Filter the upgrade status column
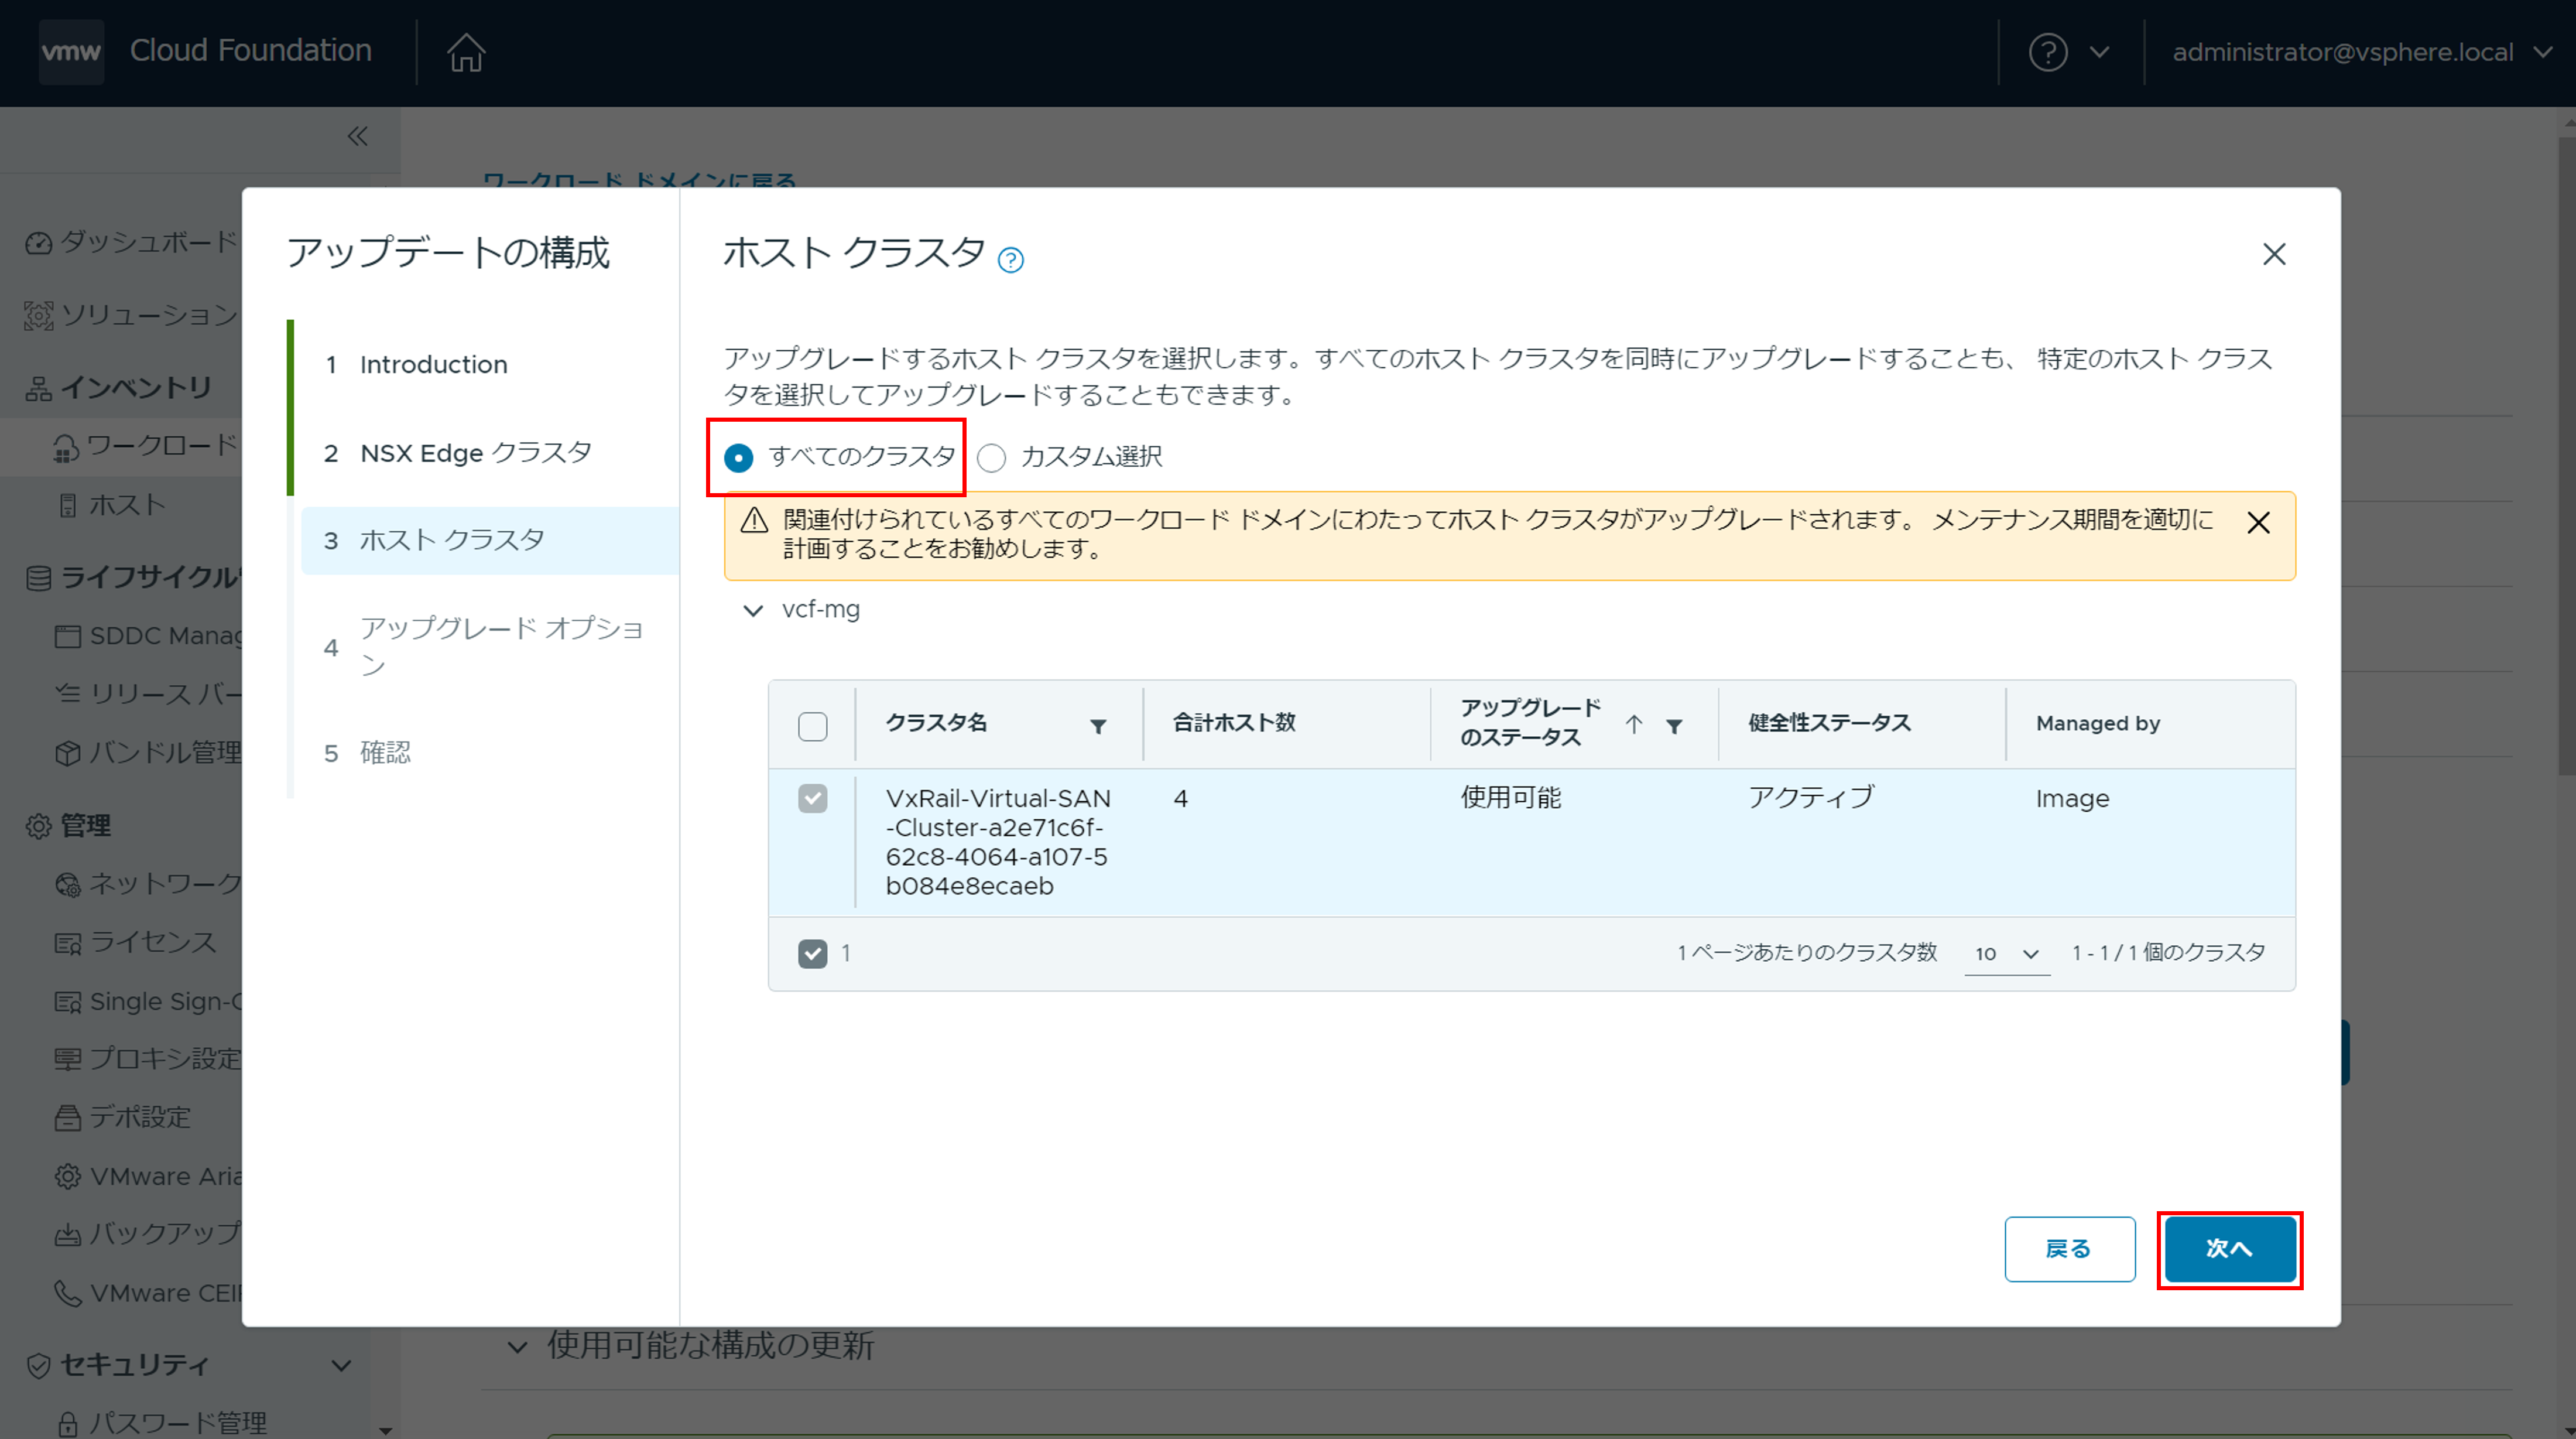Screen dimensions: 2576x1439 pos(1674,726)
